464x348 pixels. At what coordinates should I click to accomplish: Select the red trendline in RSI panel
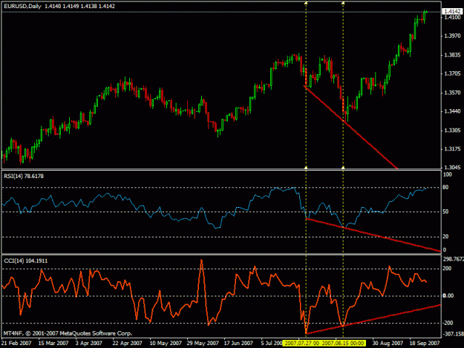(373, 235)
